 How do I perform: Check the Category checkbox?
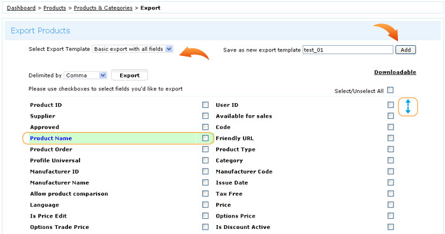pos(391,160)
